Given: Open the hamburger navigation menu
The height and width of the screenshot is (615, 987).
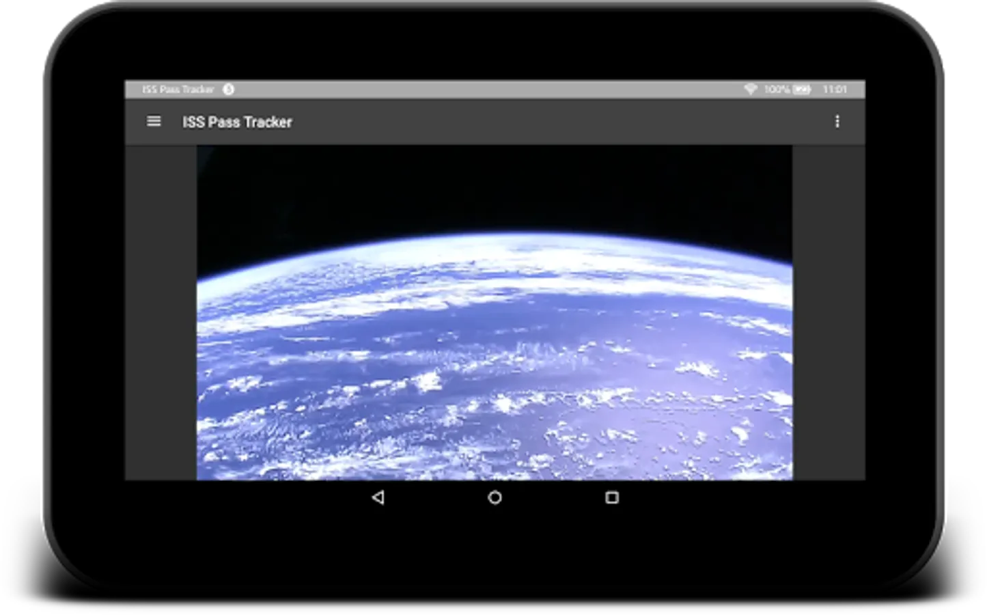Looking at the screenshot, I should [x=154, y=122].
